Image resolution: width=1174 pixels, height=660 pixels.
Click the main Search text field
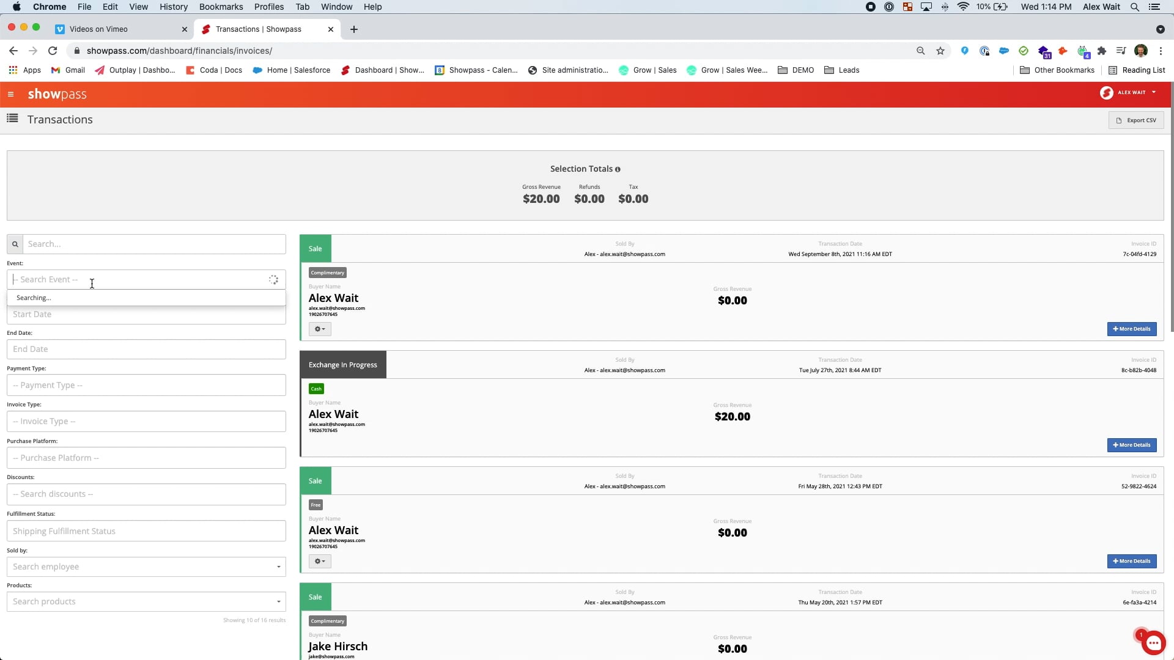tap(154, 244)
